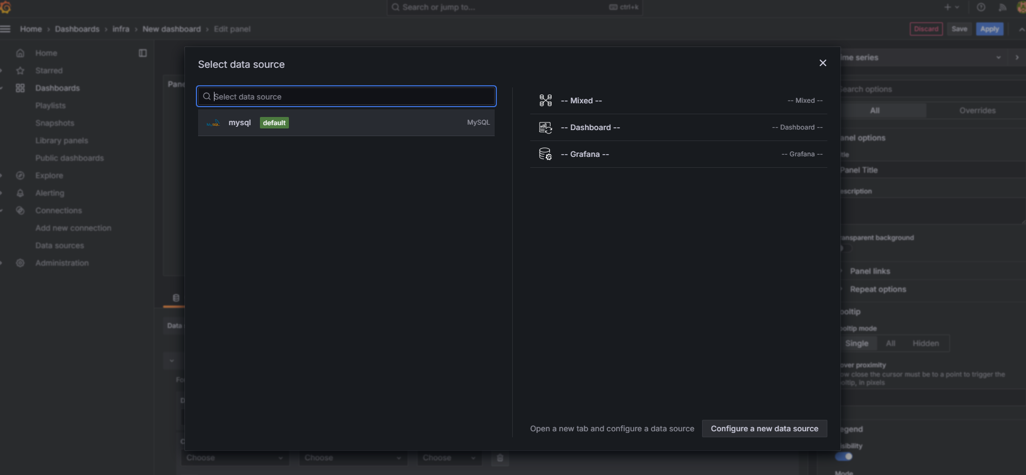Click the Panel Title input field
The image size is (1026, 475).
tap(933, 170)
